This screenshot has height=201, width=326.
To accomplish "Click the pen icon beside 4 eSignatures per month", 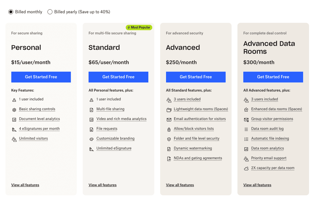I will [x=14, y=129].
